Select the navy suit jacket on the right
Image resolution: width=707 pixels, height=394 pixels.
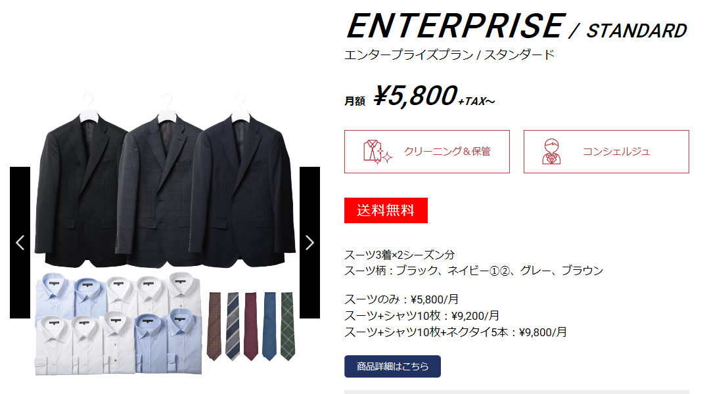pyautogui.click(x=241, y=189)
